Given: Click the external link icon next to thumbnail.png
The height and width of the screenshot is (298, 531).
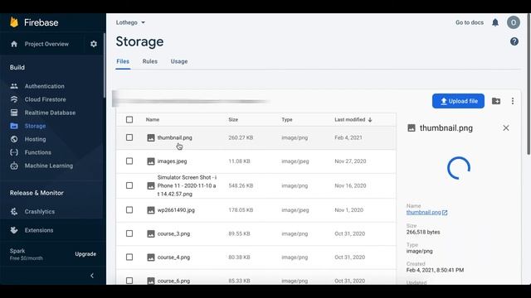Looking at the screenshot, I should click(445, 213).
